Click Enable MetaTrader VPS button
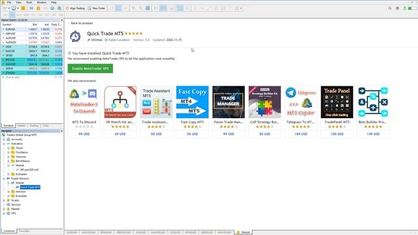 click(90, 69)
